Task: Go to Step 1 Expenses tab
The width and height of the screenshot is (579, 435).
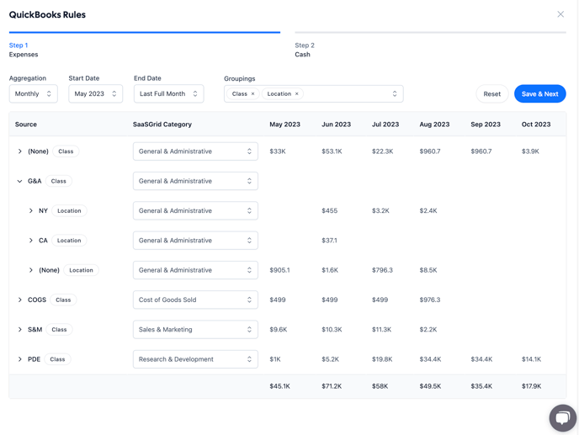Action: (24, 50)
